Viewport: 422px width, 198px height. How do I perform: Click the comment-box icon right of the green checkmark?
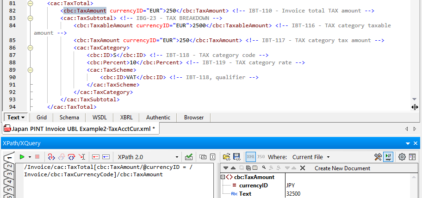[203, 157]
